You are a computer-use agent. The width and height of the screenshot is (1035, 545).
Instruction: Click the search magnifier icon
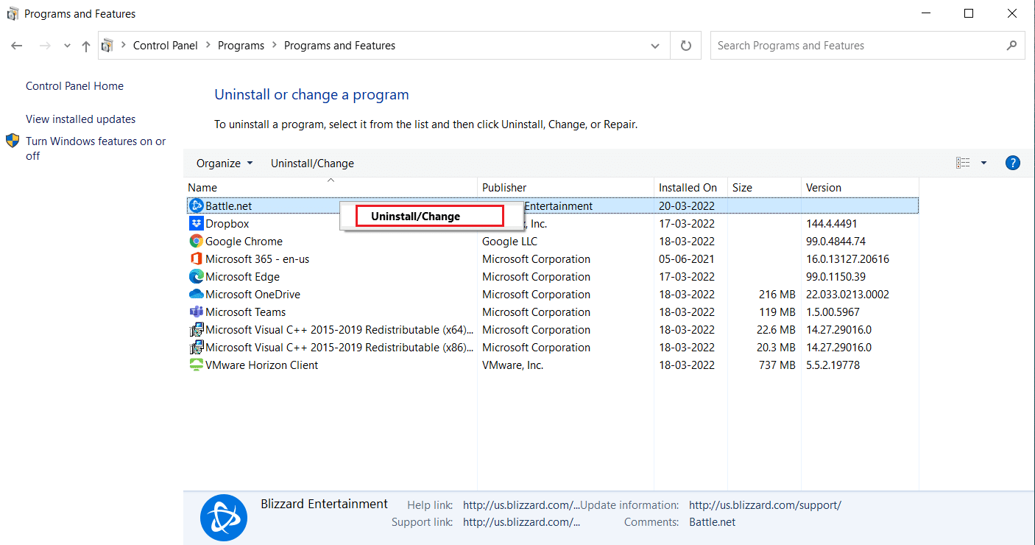pos(1011,46)
